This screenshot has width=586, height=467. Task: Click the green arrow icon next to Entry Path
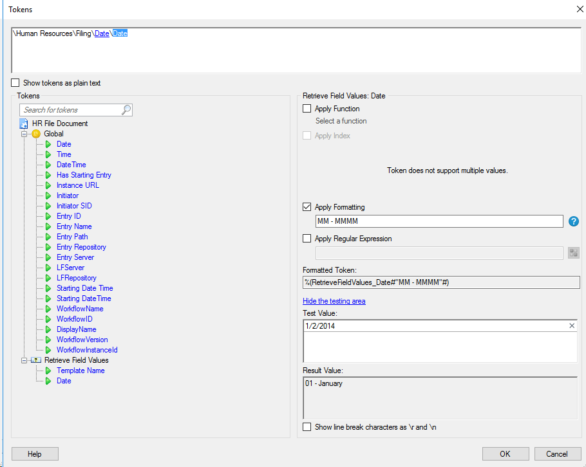pos(48,237)
